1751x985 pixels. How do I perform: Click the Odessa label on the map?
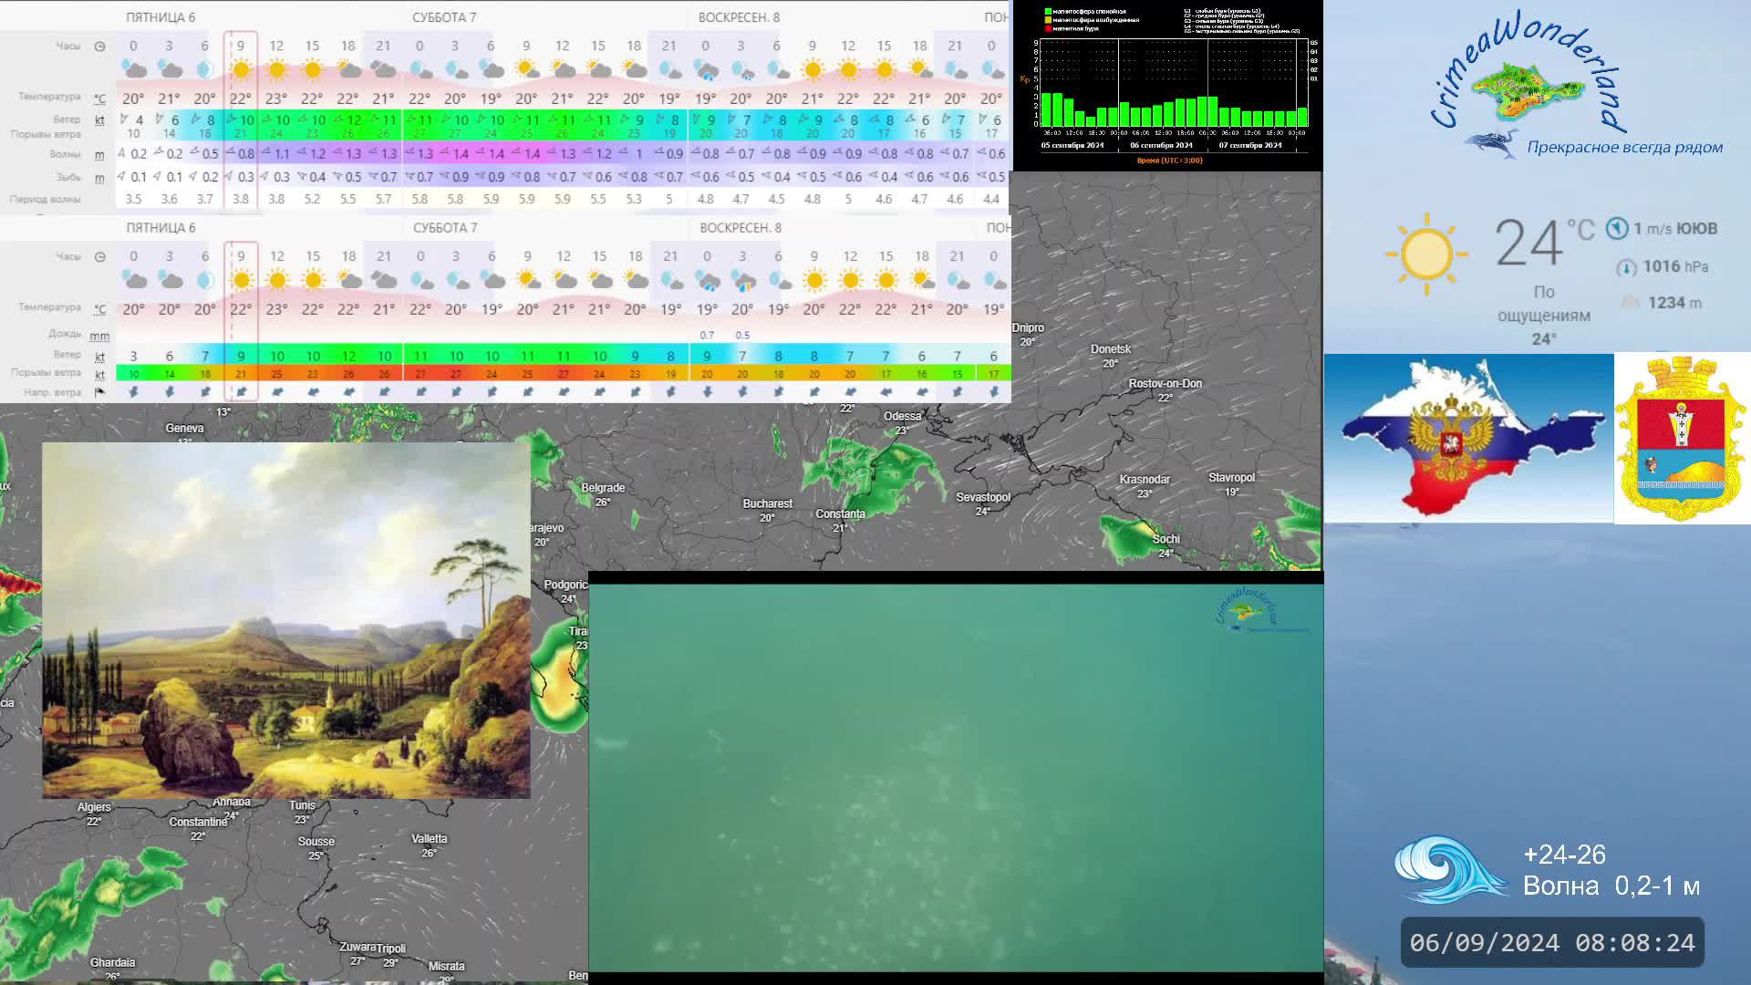click(903, 416)
